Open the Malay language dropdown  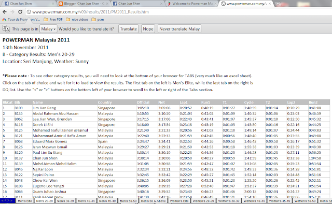tap(48, 29)
